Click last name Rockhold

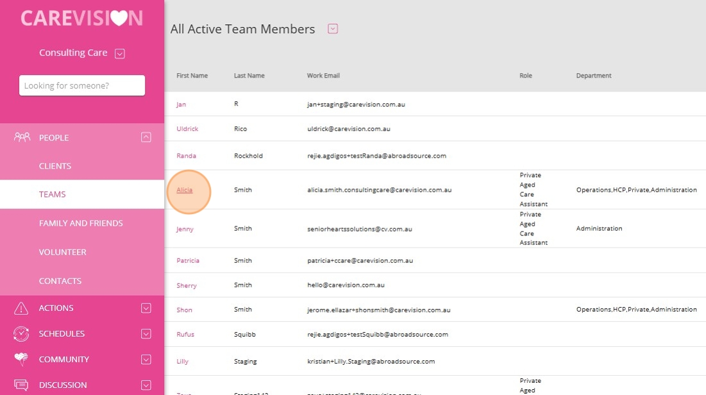[x=248, y=155]
